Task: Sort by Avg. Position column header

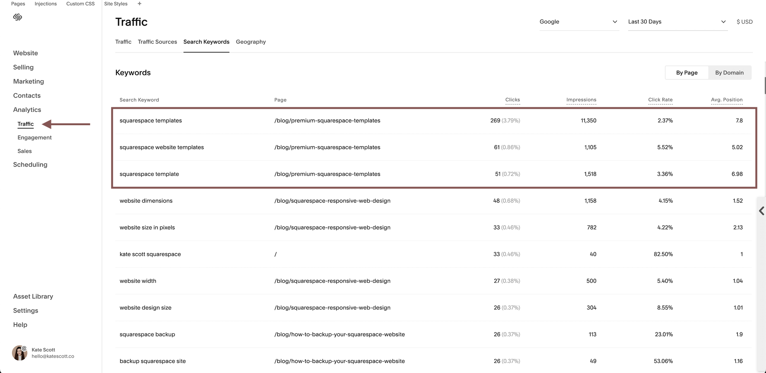Action: pyautogui.click(x=727, y=100)
